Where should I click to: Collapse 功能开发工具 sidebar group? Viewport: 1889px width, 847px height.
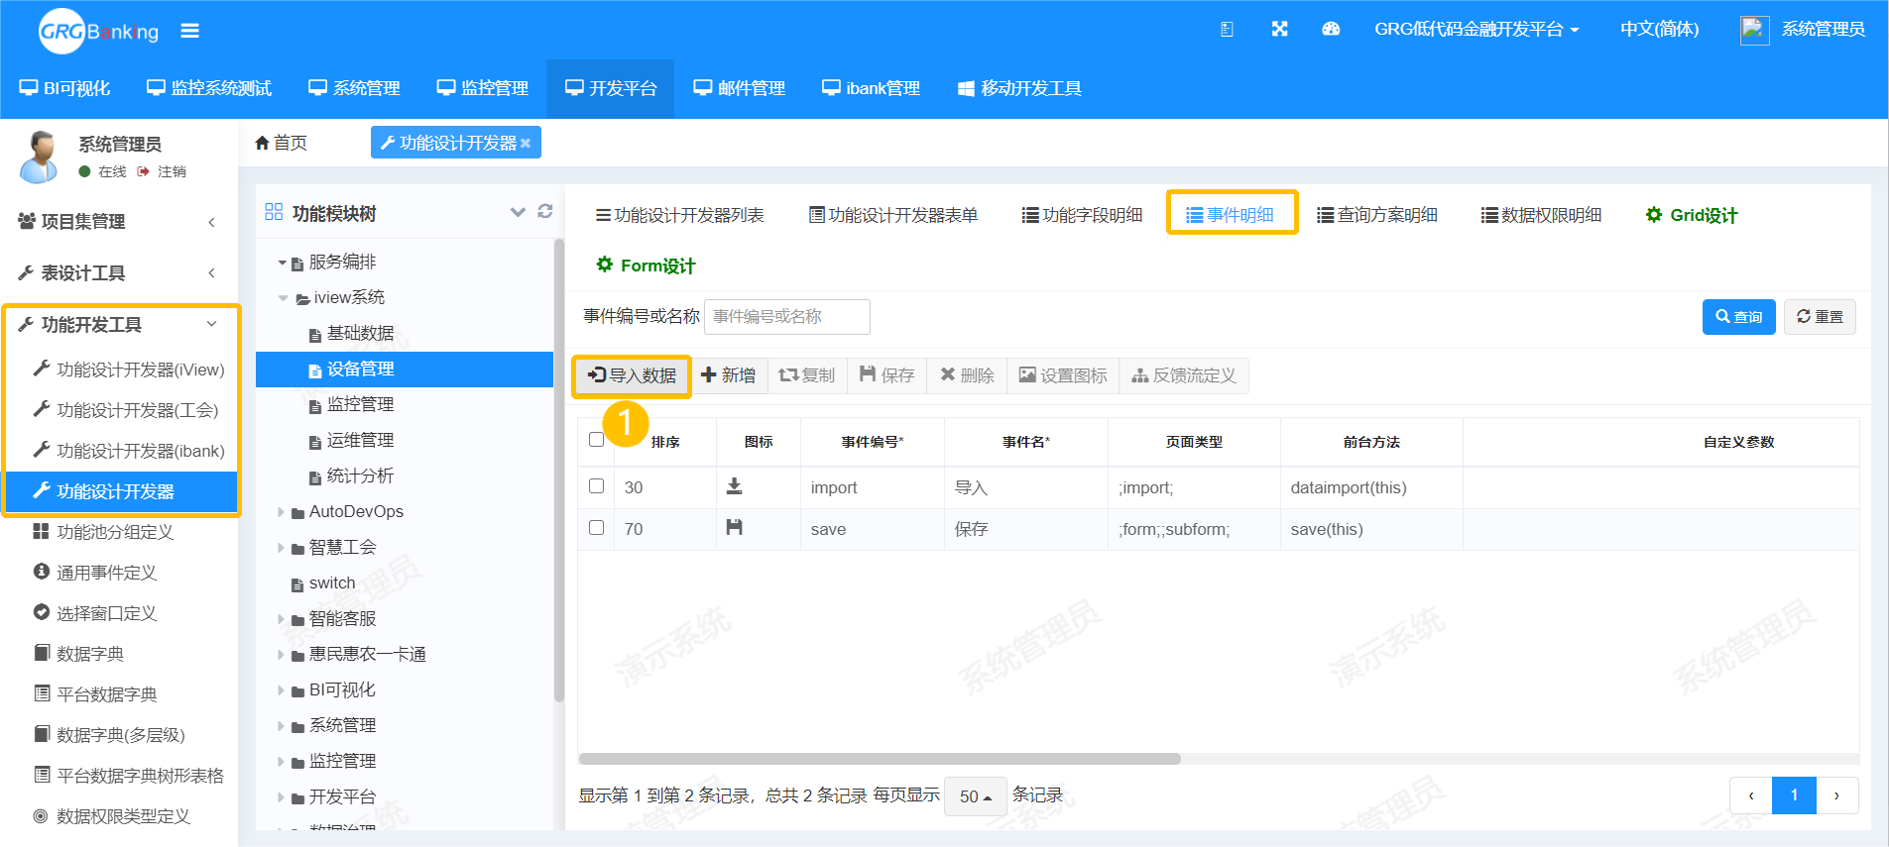pos(119,325)
